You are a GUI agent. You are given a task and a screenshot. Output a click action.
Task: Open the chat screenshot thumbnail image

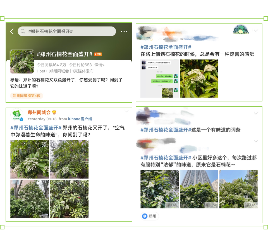click(x=159, y=79)
